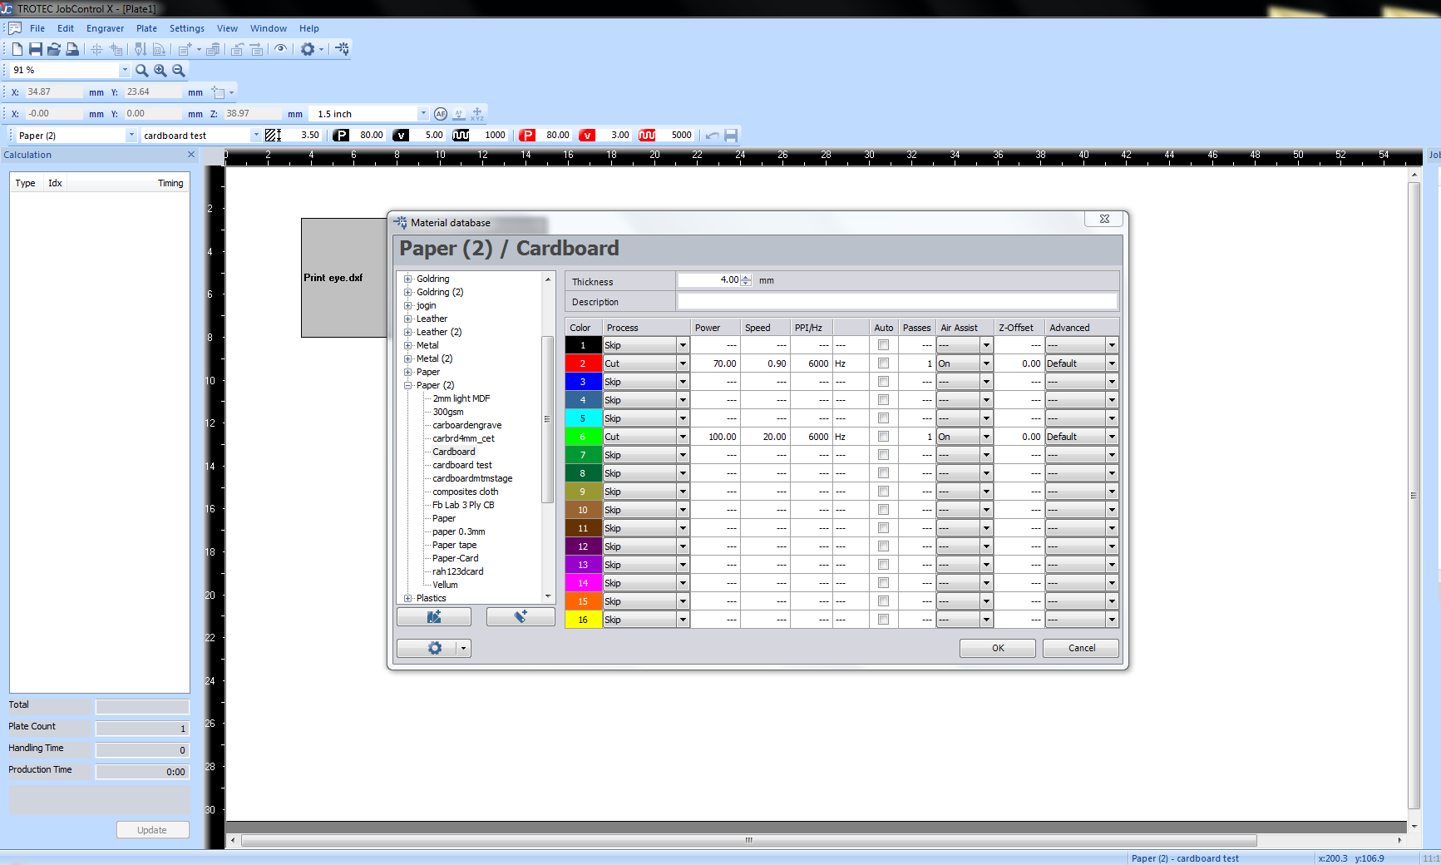Cancel the material database dialog

click(x=1081, y=648)
